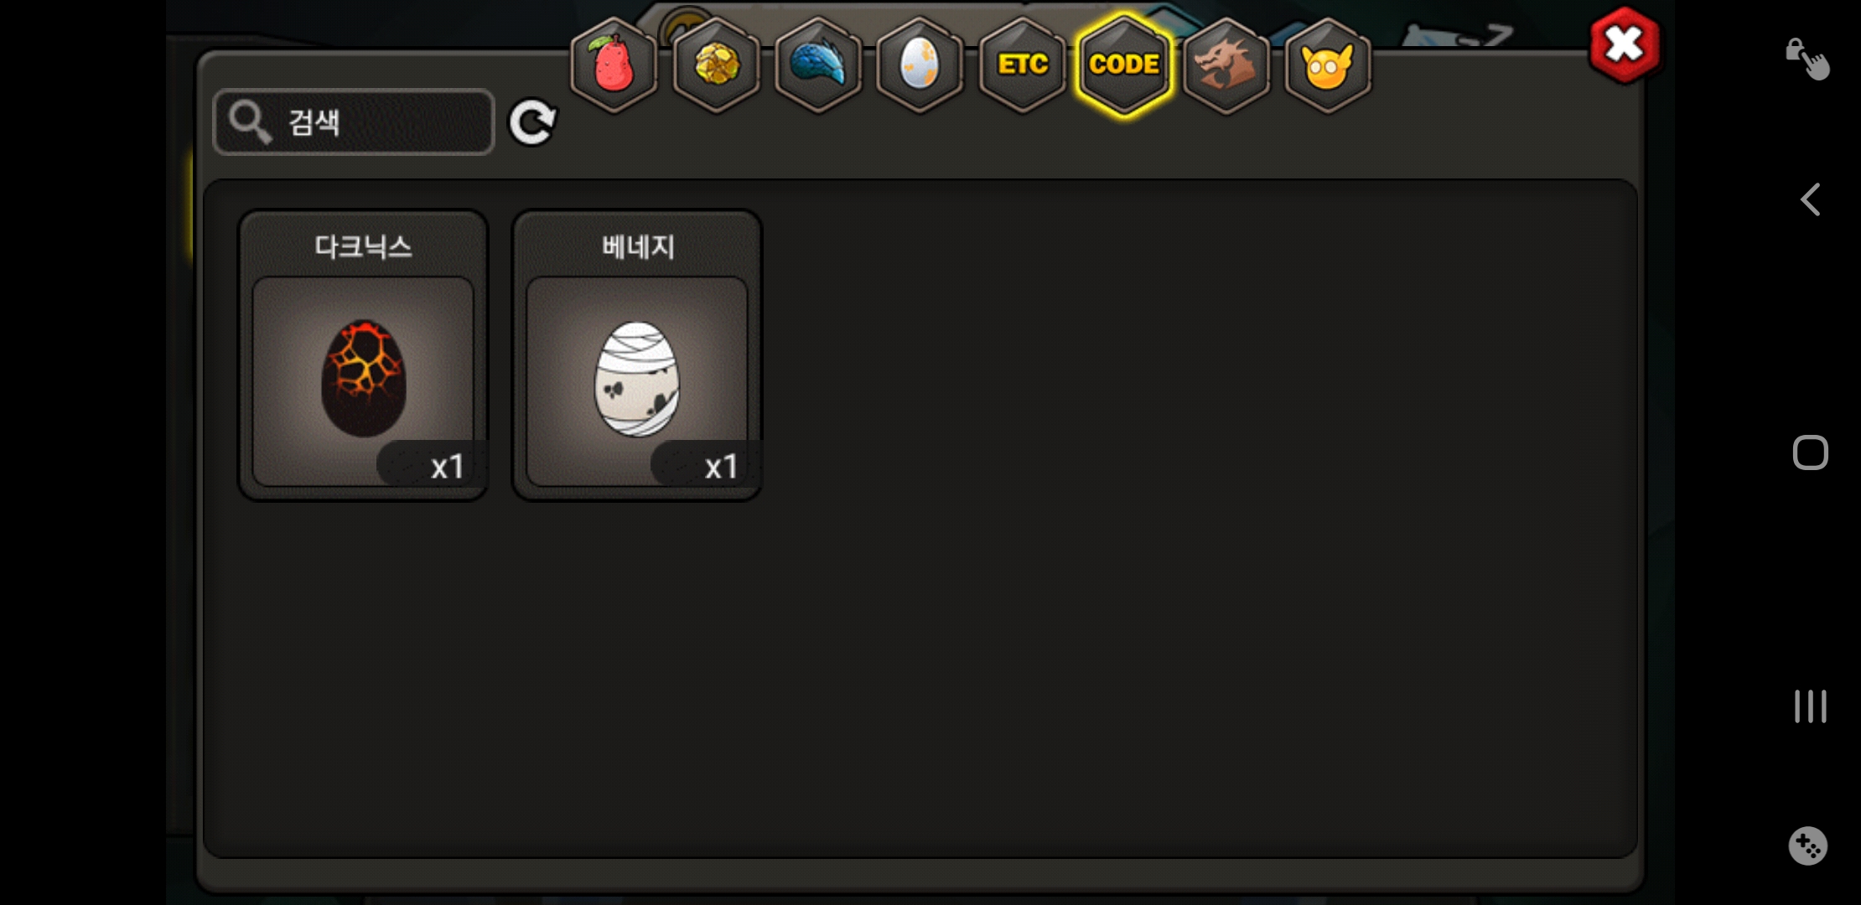Tap the Android back chevron
This screenshot has width=1861, height=905.
click(x=1811, y=199)
